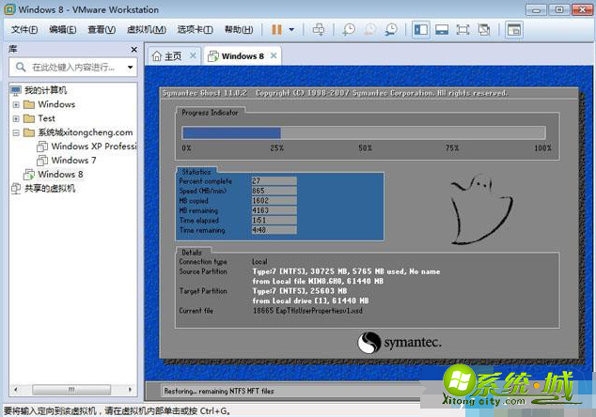Click the Ghost progress indicator bar
This screenshot has width=596, height=417.
[364, 133]
